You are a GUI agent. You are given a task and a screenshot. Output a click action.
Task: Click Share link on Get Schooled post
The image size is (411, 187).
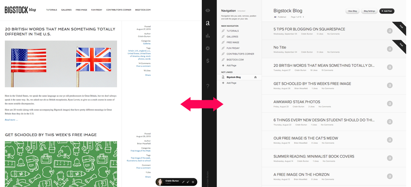click(x=148, y=177)
